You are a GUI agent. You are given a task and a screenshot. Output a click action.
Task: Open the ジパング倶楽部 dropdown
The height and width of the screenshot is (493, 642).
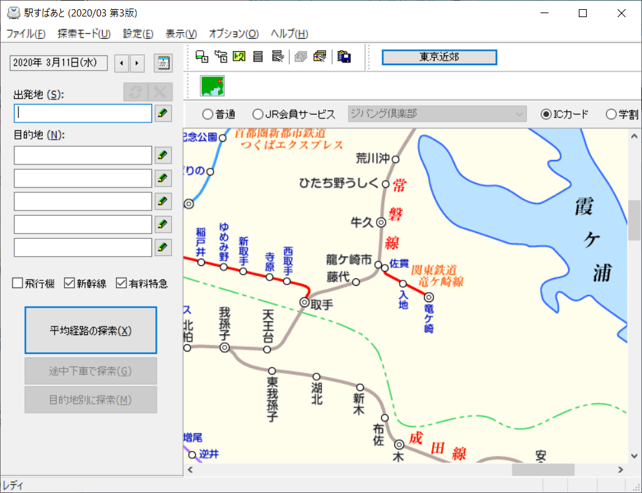coord(437,114)
